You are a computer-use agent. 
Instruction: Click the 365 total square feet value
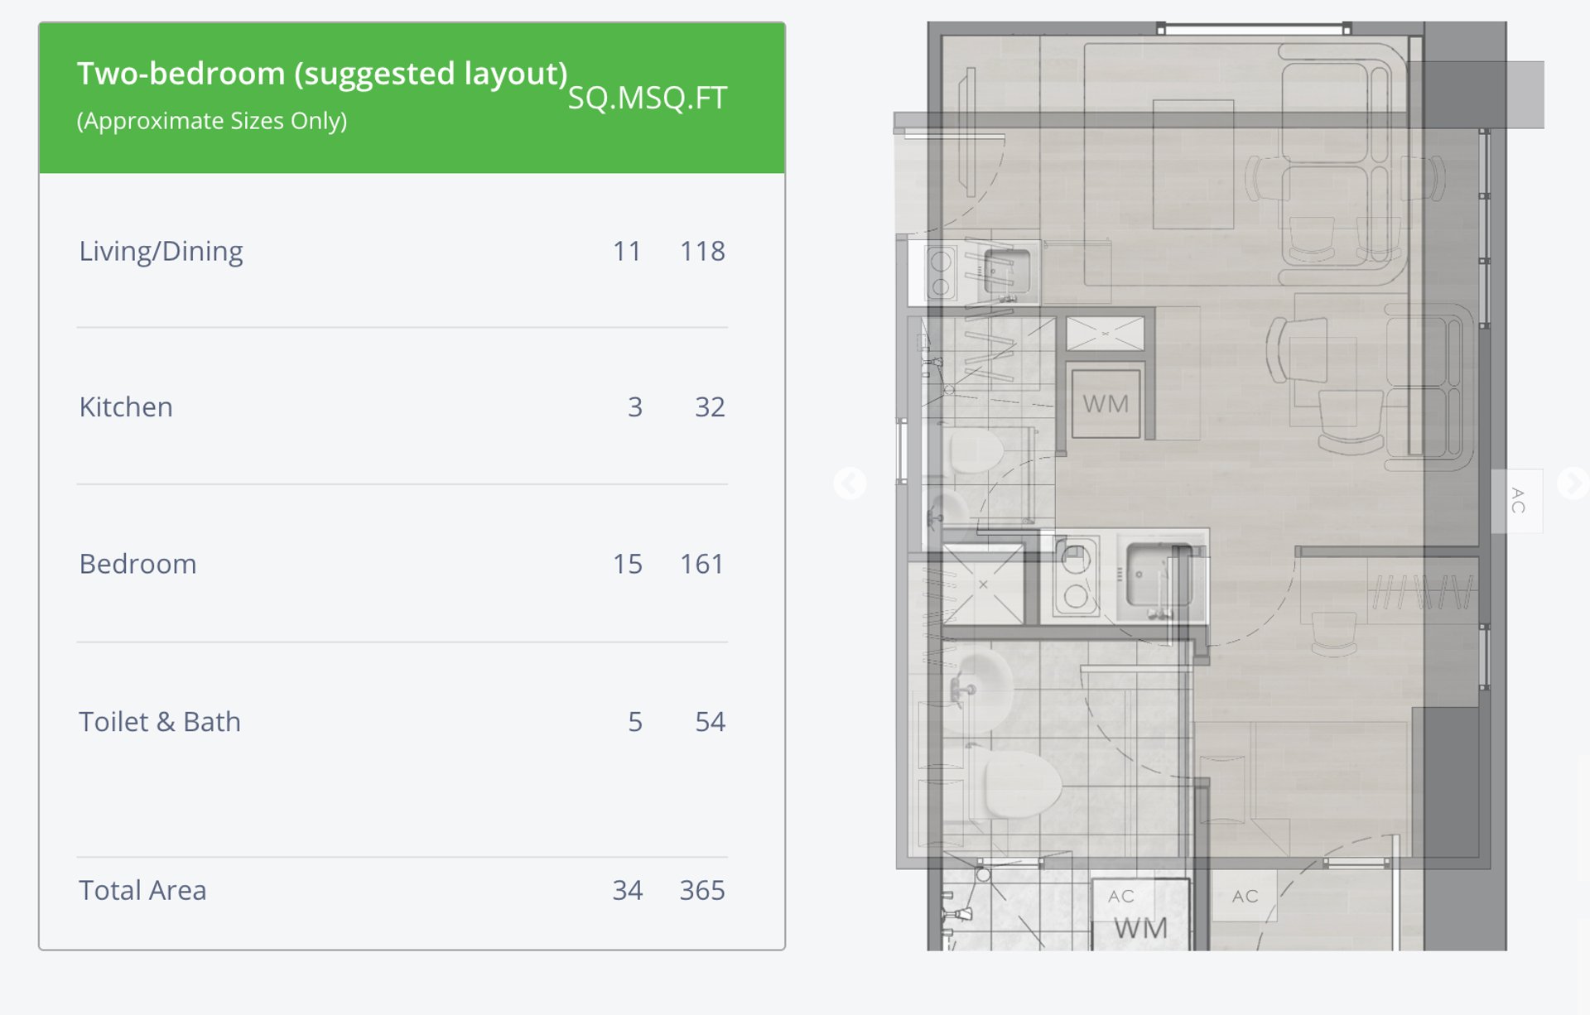(x=701, y=890)
